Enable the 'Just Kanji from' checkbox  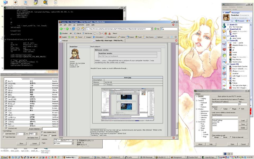[4, 134]
